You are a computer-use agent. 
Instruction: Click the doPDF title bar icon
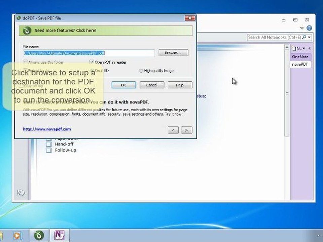19,18
